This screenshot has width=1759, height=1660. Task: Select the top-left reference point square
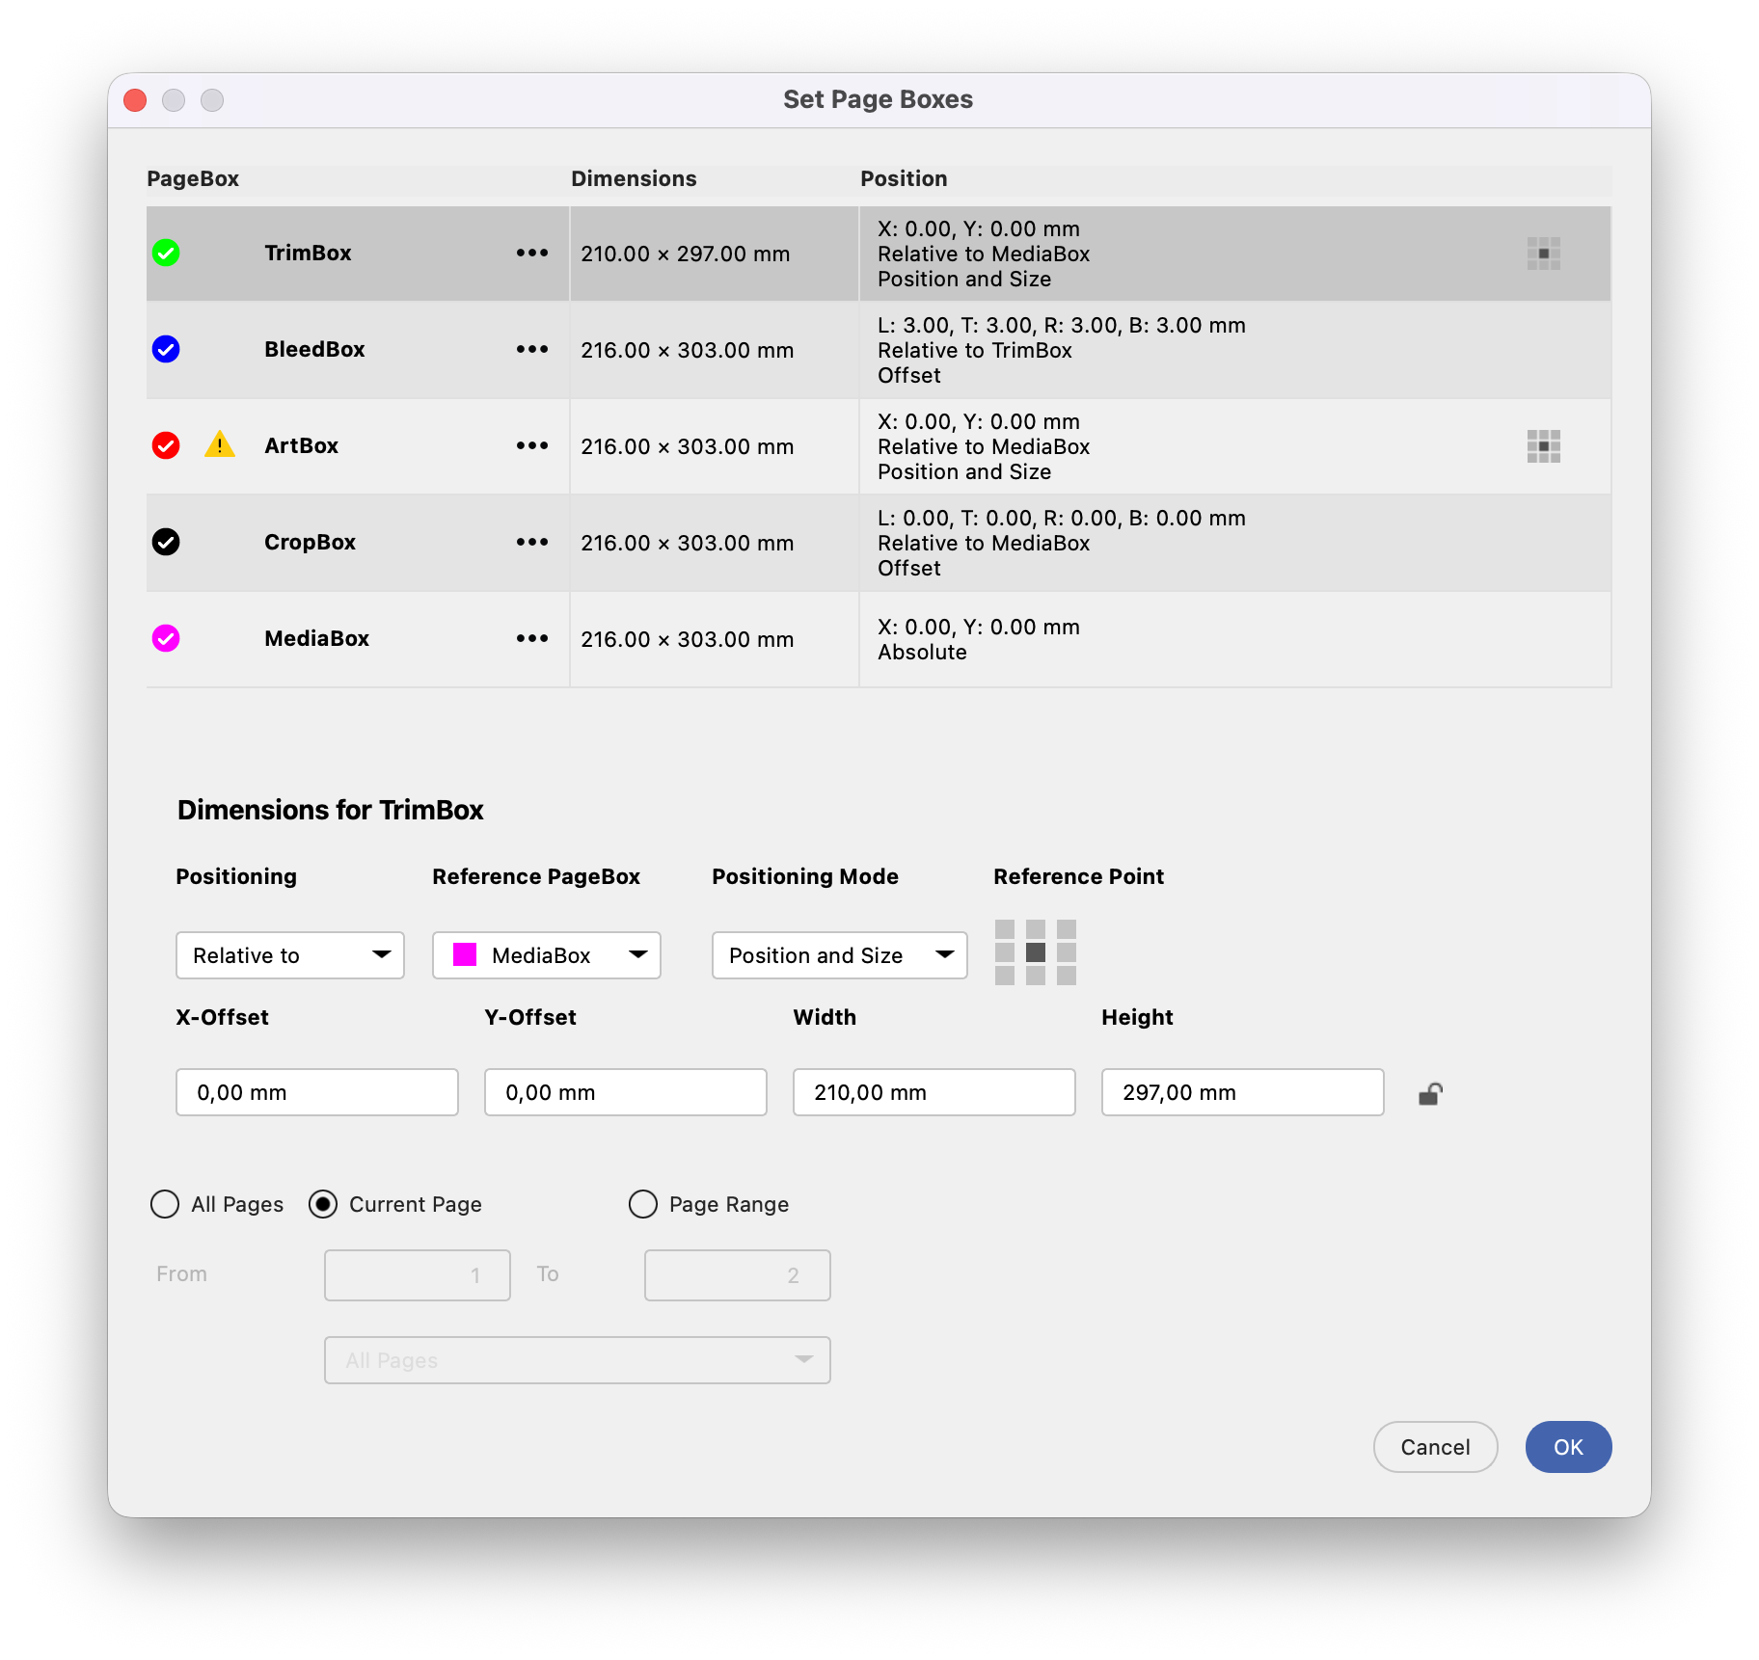click(x=1005, y=929)
